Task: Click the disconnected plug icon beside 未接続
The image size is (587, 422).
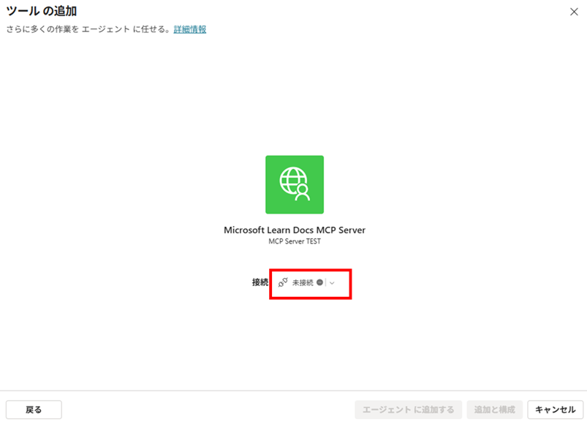Action: click(283, 282)
